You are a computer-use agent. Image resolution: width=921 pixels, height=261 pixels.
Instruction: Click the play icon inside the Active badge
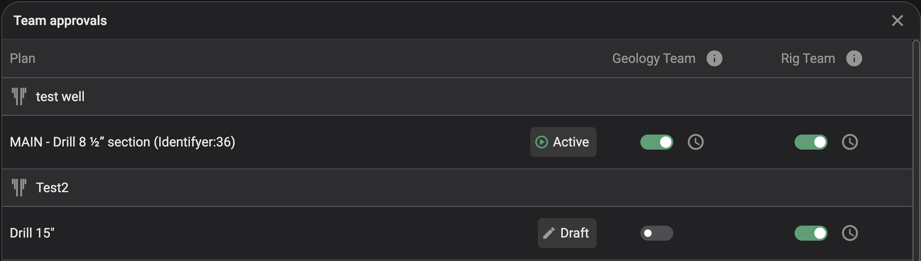pyautogui.click(x=542, y=142)
